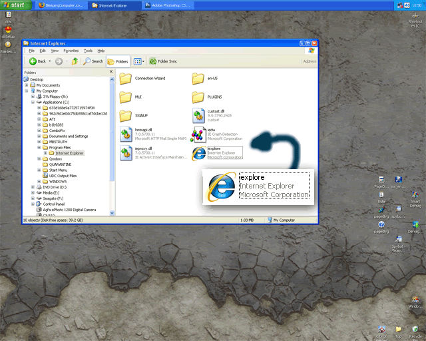Viewport: 426px width, 341px height.
Task: Open the Back history dropdown arrow
Action: (x=50, y=61)
